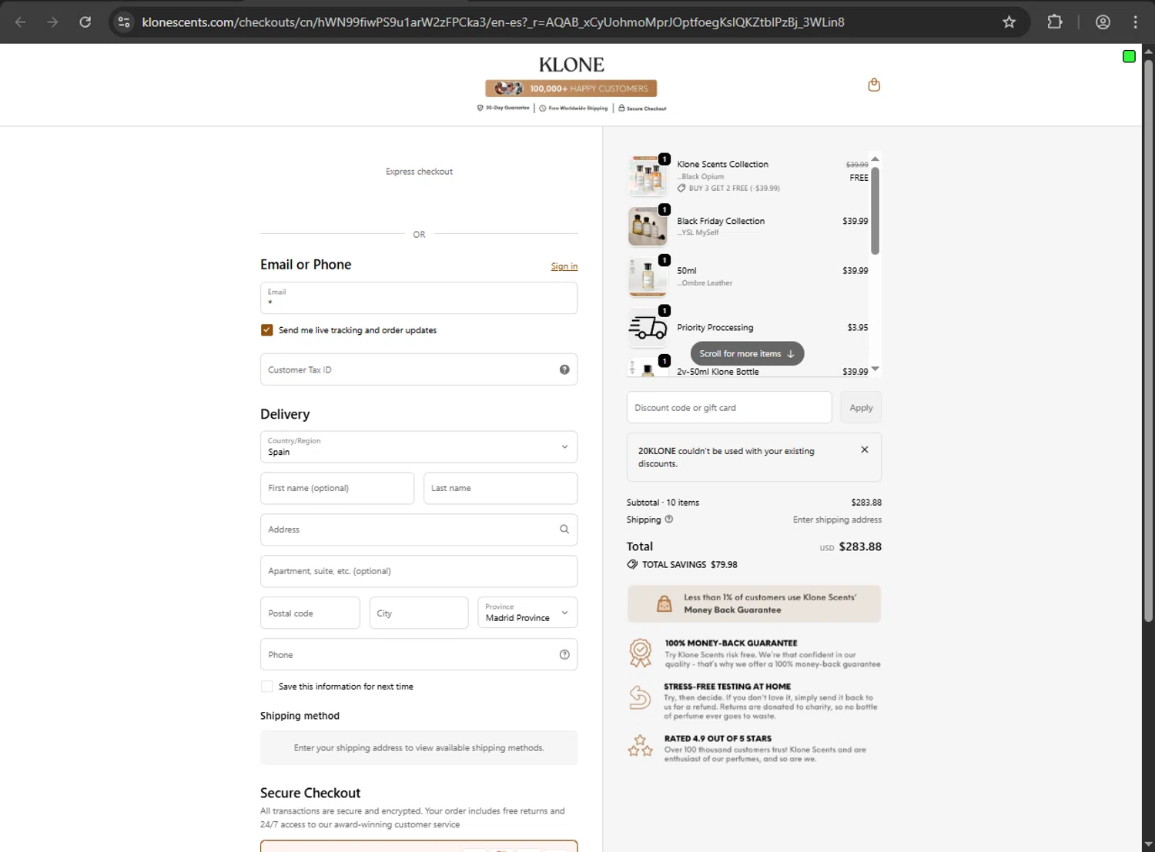The height and width of the screenshot is (852, 1155).
Task: Click the Customer Tax ID help icon
Action: point(564,369)
